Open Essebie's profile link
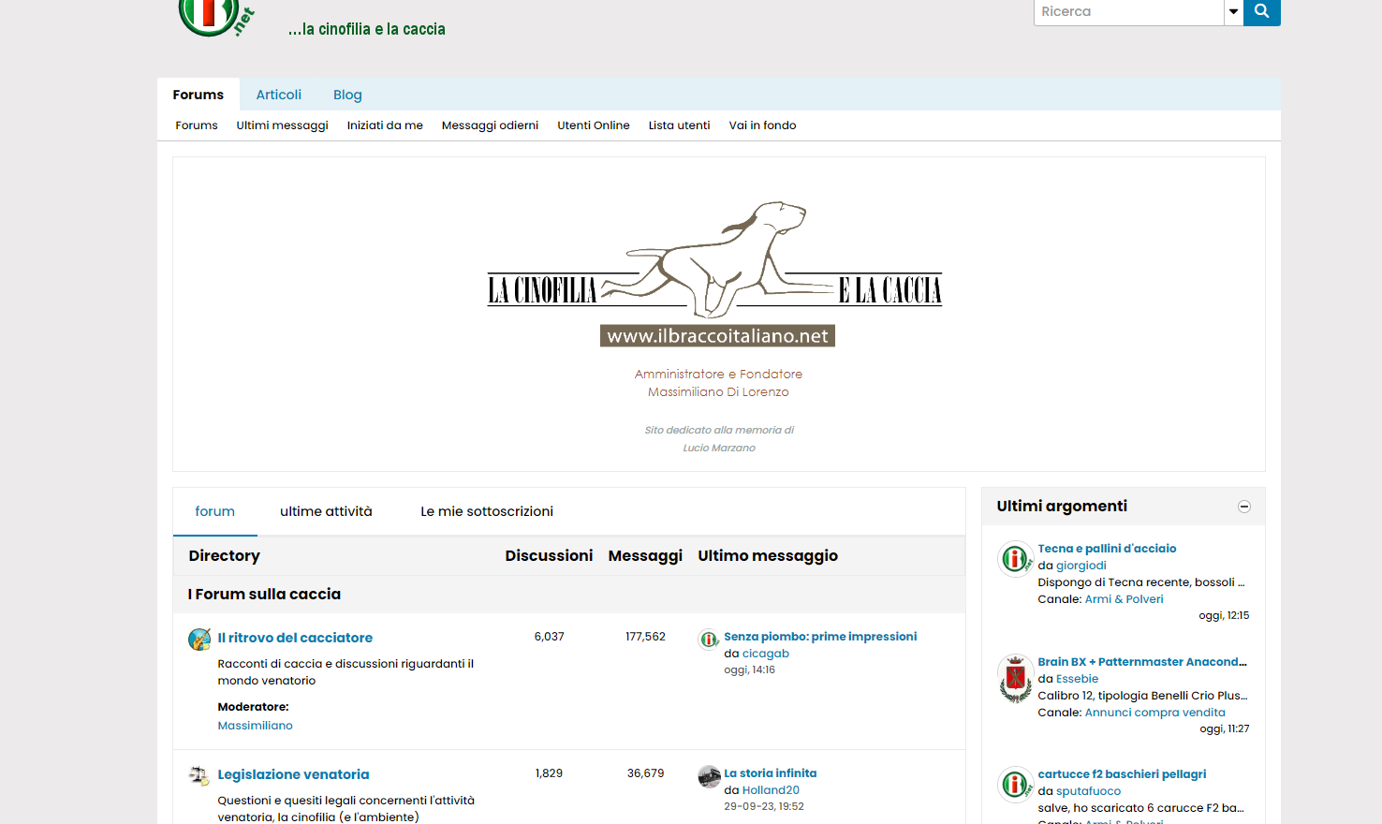 pos(1077,679)
